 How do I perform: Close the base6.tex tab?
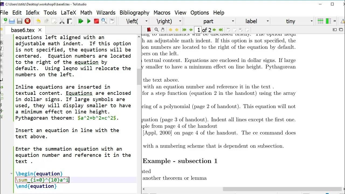40,30
